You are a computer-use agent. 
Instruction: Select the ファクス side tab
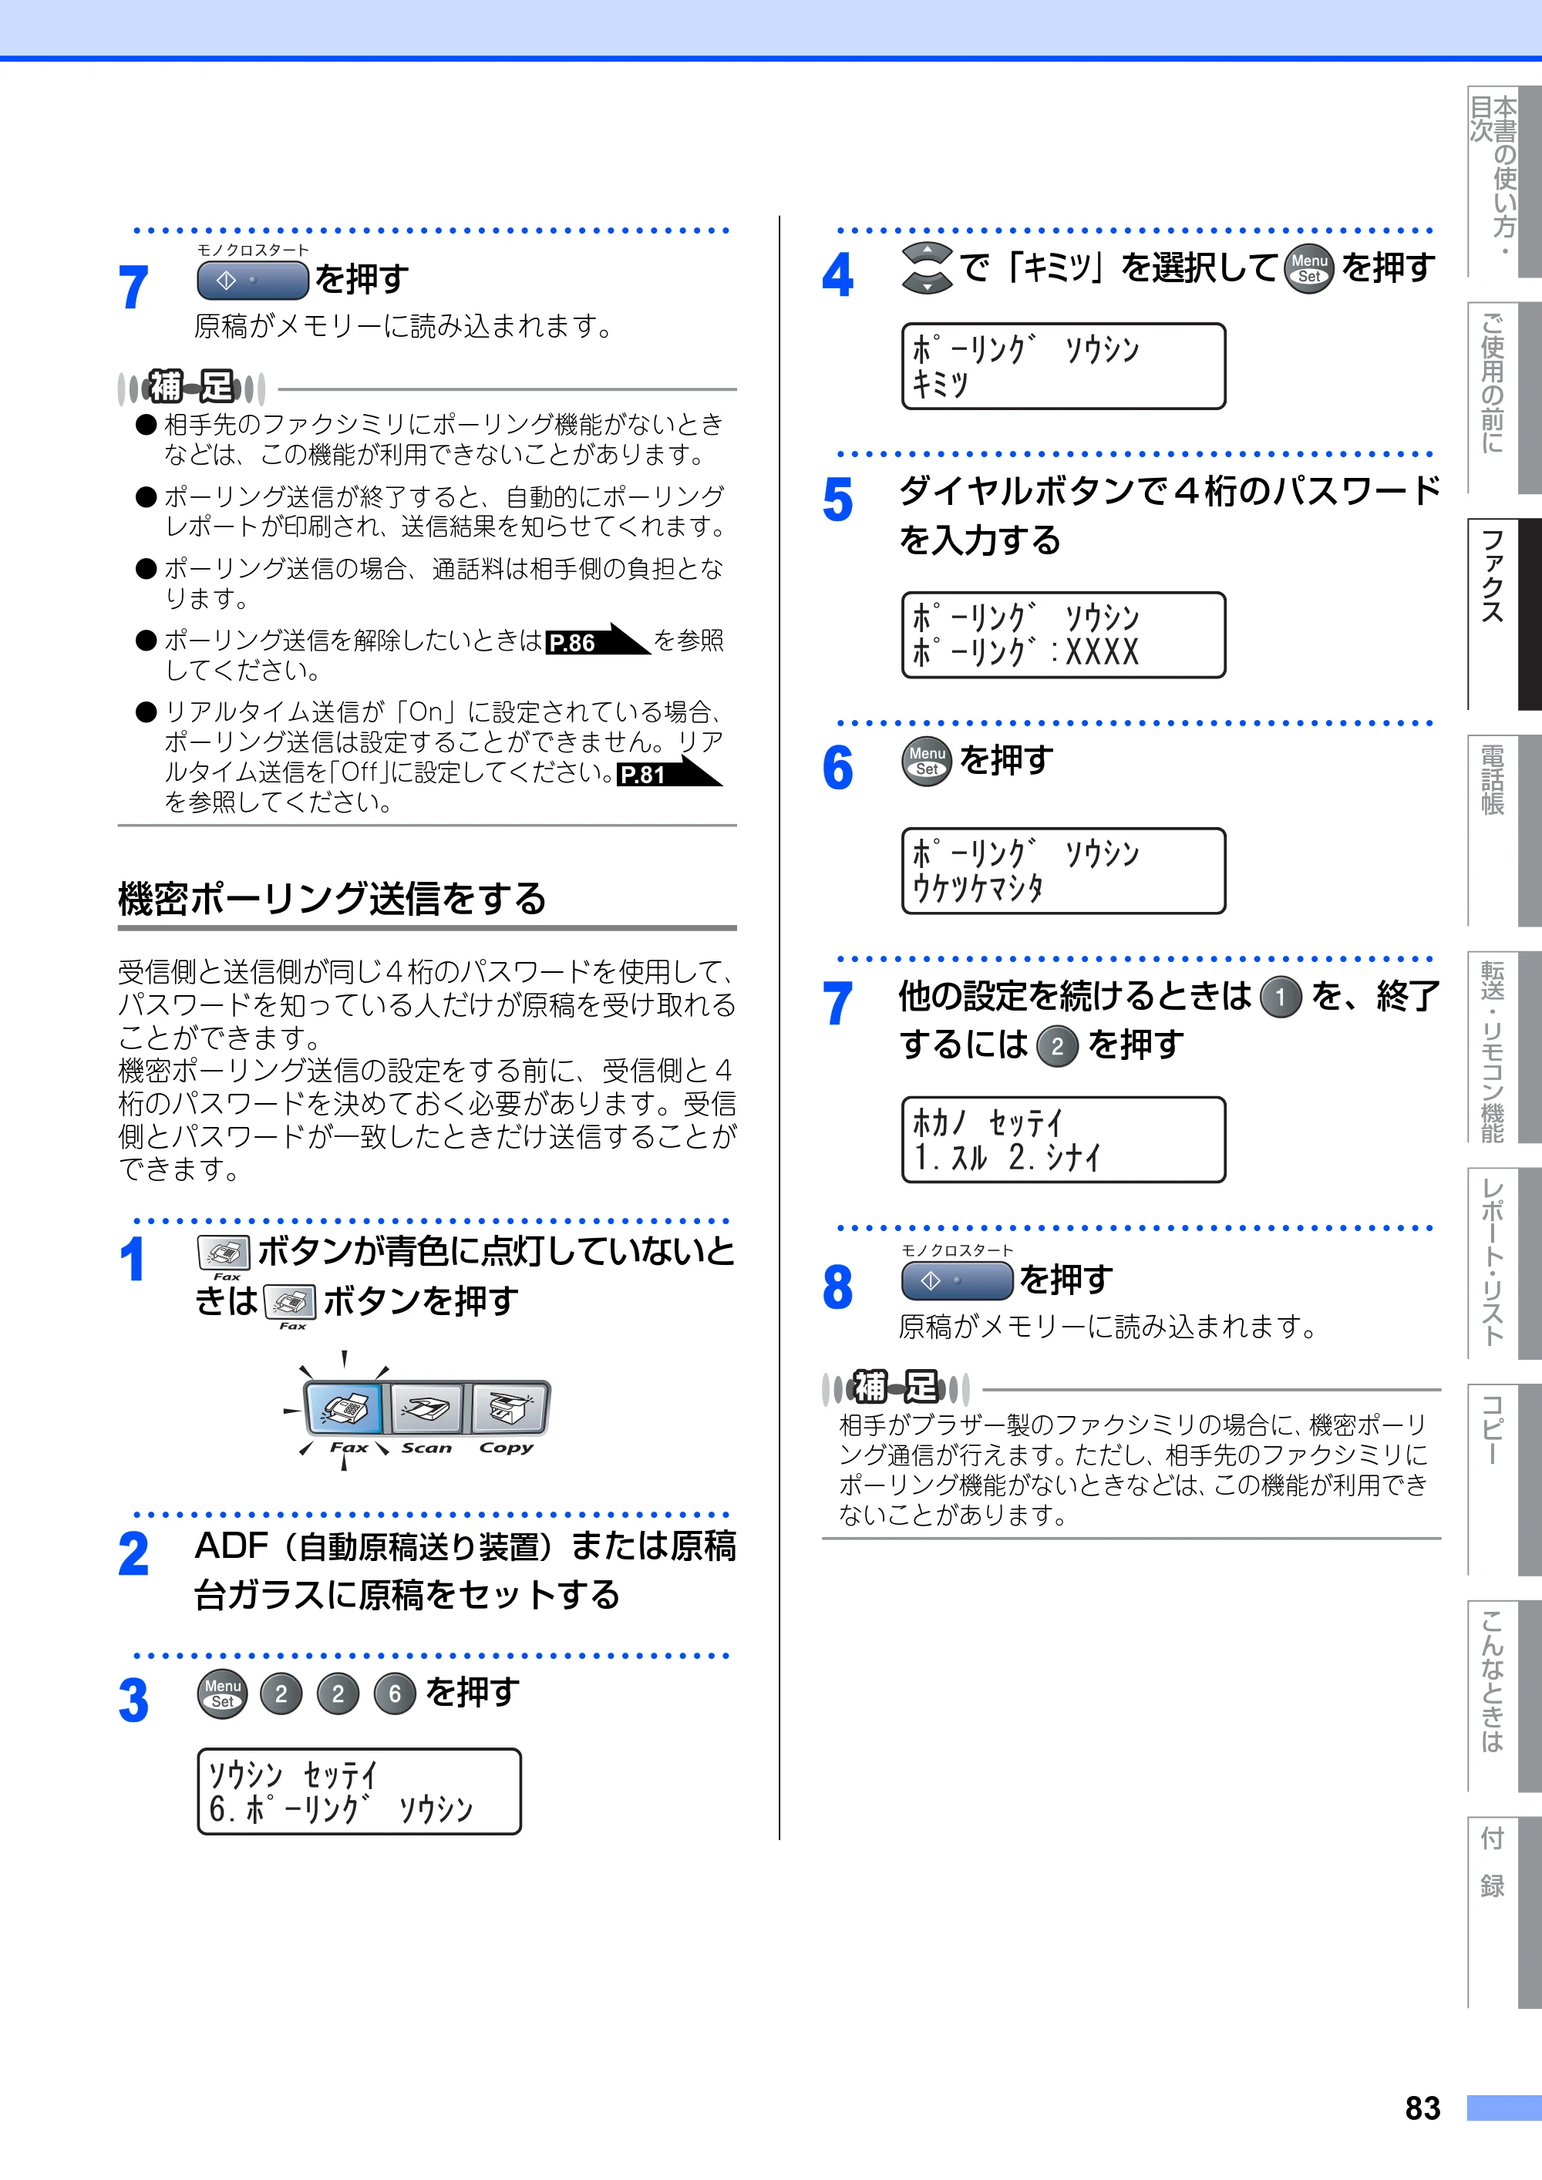pyautogui.click(x=1504, y=614)
